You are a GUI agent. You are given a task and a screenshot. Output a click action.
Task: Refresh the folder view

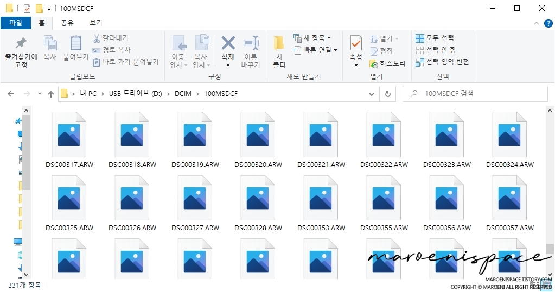click(x=388, y=94)
